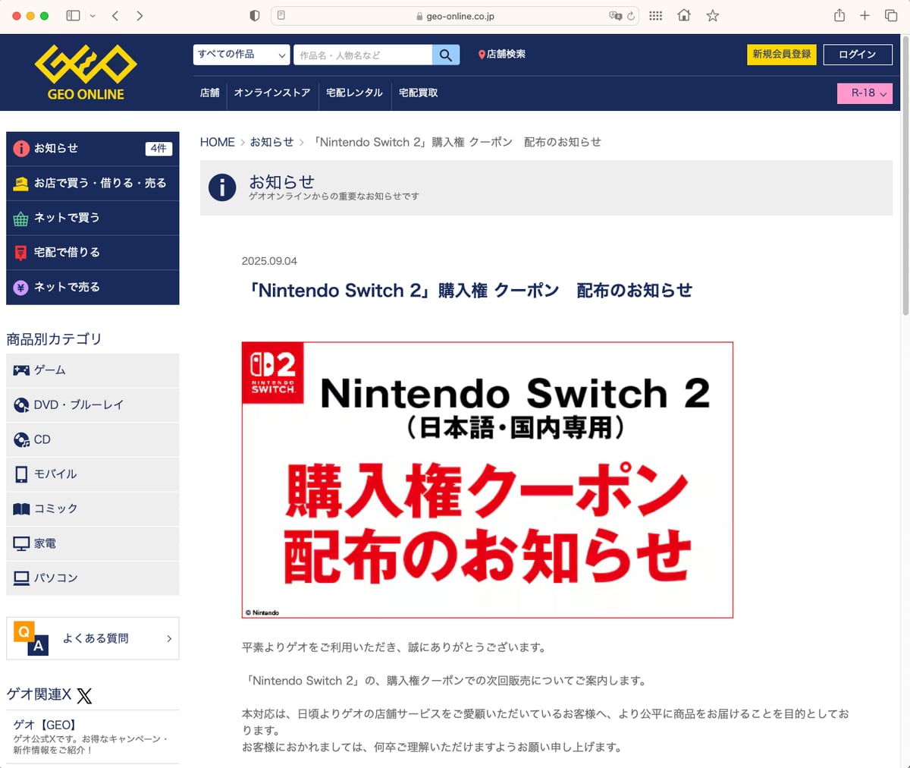
Task: Open the 宅配レンタル menu item
Action: pyautogui.click(x=353, y=93)
